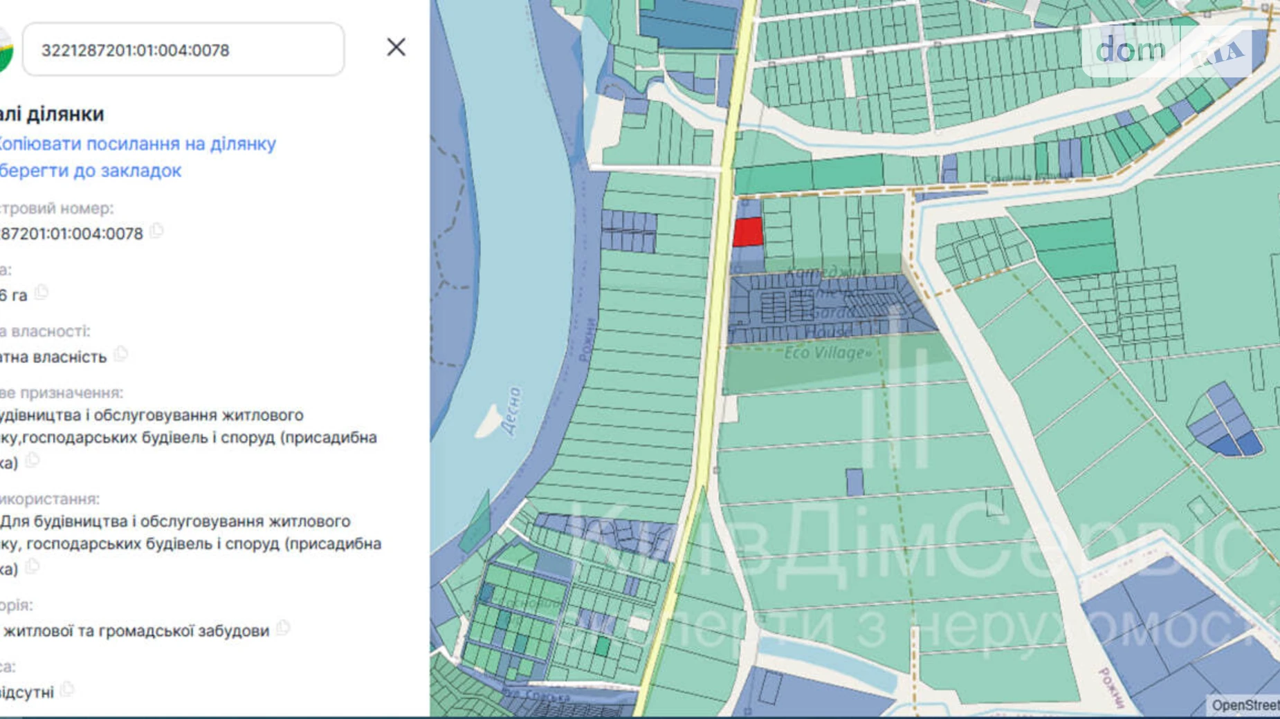Open the OpenStreetMap attribution link
Image resolution: width=1280 pixels, height=719 pixels.
pos(1244,704)
